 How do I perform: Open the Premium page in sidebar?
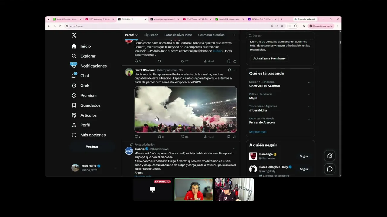pyautogui.click(x=84, y=96)
